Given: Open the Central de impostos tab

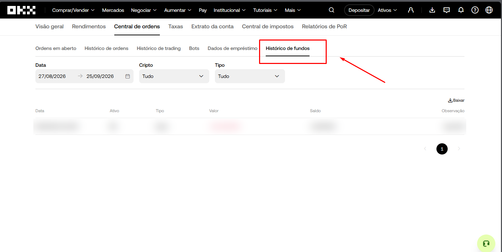Looking at the screenshot, I should point(268,27).
